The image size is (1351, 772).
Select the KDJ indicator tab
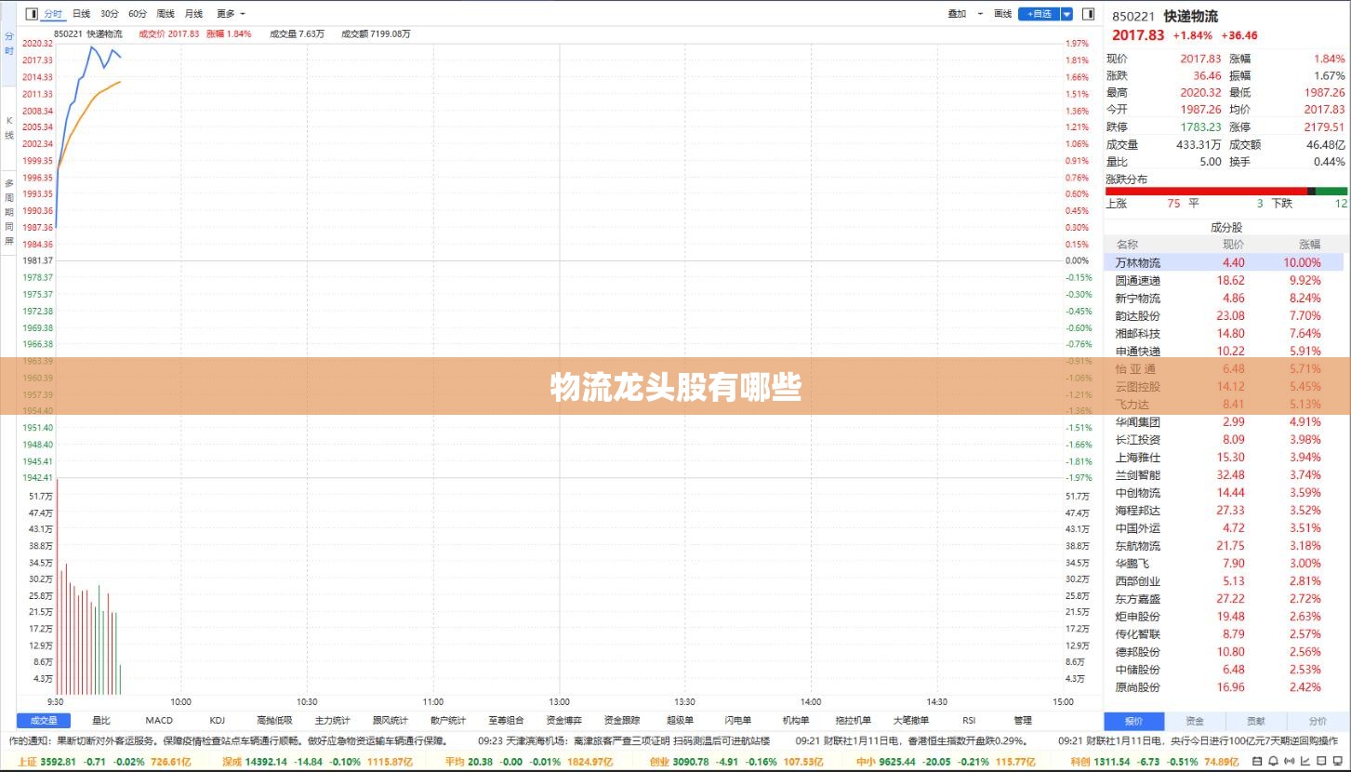(217, 720)
